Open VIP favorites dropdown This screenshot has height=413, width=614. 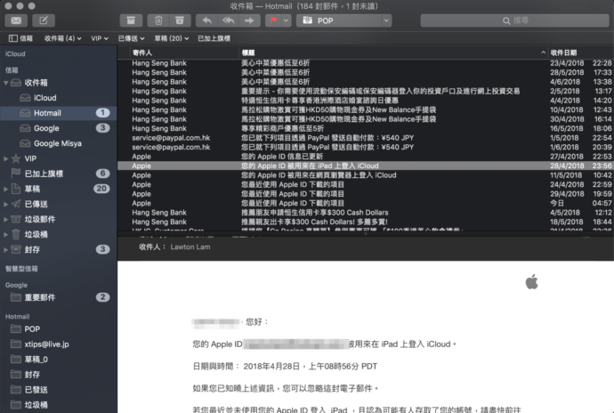pos(100,38)
